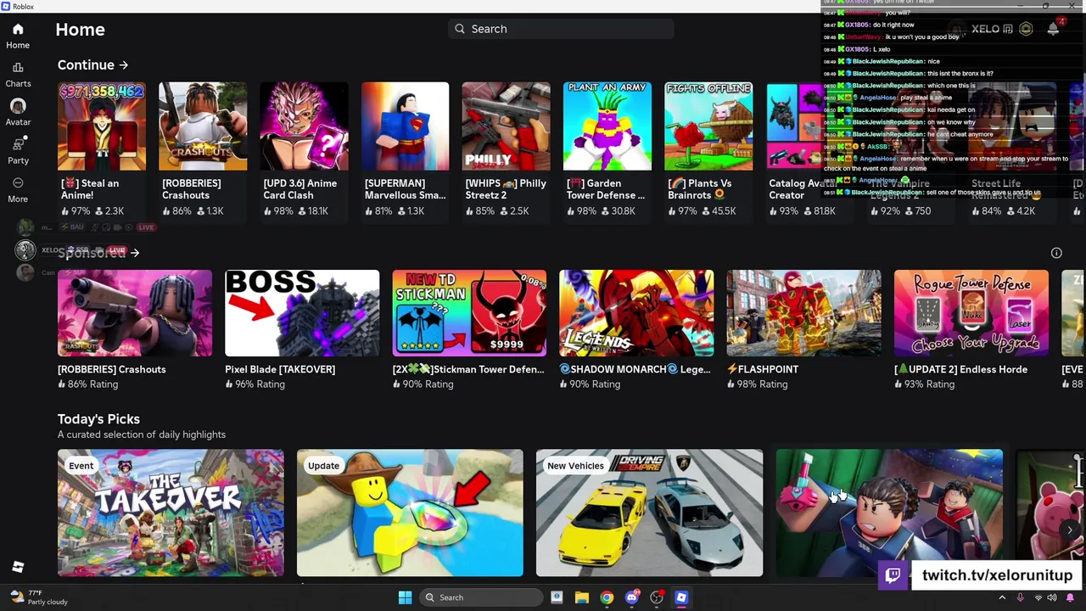Open Rogue Tower Defense Endless Horde thumbnail
This screenshot has width=1086, height=611.
click(x=971, y=313)
